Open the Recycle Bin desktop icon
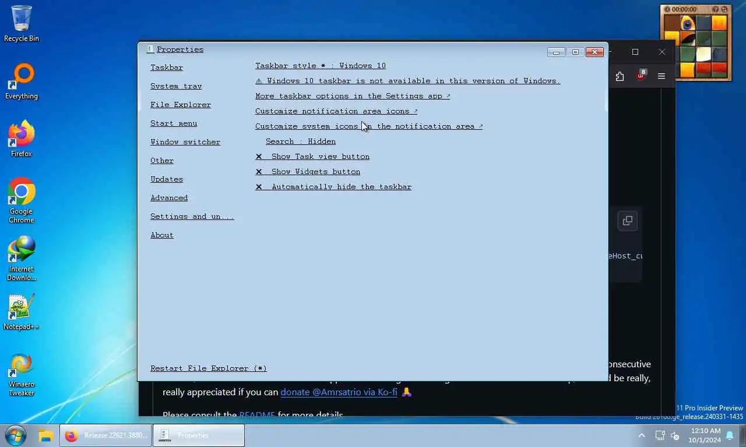This screenshot has width=746, height=447. click(x=22, y=23)
